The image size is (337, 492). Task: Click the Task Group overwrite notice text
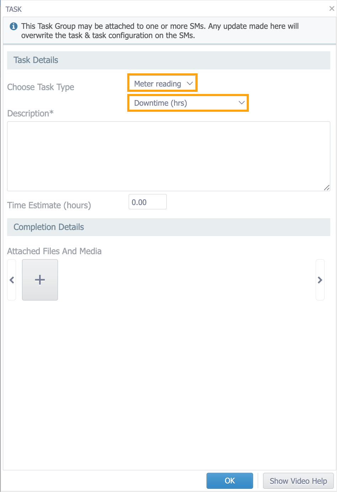pyautogui.click(x=160, y=31)
